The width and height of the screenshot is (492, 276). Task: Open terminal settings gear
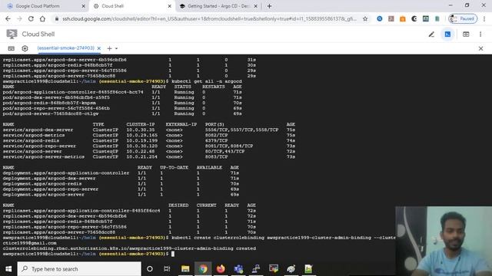point(25,48)
